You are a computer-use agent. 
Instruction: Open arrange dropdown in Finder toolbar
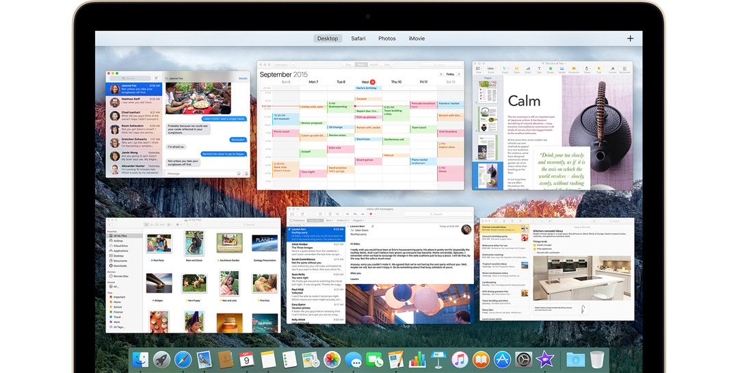point(170,224)
